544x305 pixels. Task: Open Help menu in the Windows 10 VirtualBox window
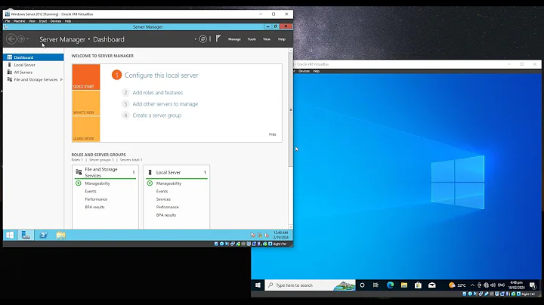(x=316, y=71)
